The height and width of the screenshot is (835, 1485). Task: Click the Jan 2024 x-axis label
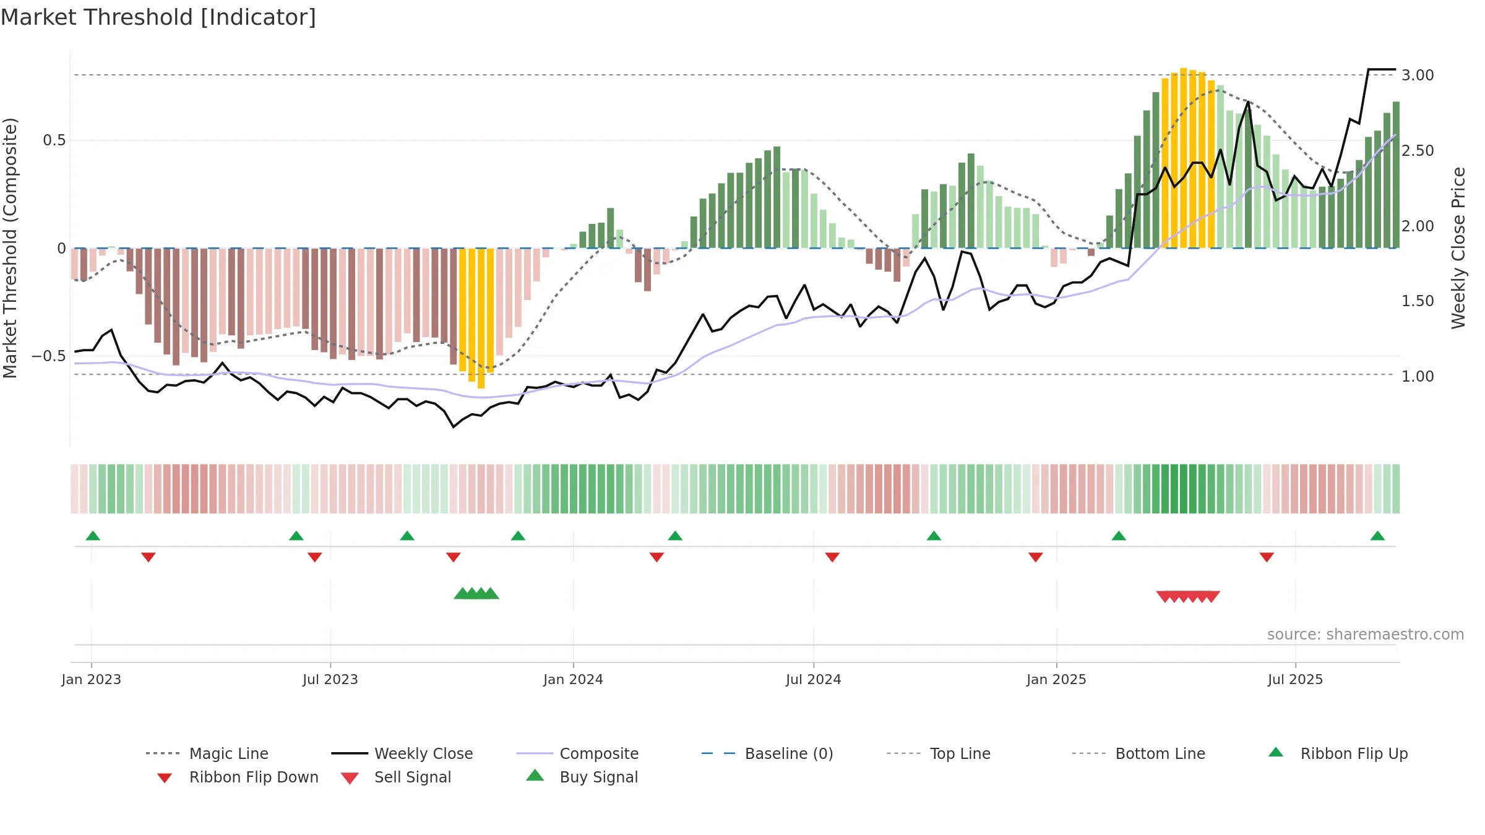[573, 679]
